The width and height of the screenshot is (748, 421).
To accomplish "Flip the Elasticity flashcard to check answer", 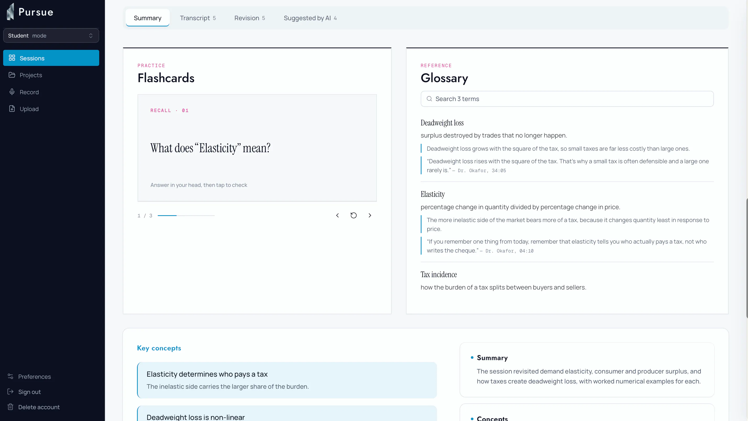I will (257, 148).
